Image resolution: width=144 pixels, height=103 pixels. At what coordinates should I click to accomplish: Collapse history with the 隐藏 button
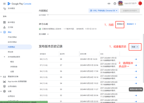click(x=135, y=47)
